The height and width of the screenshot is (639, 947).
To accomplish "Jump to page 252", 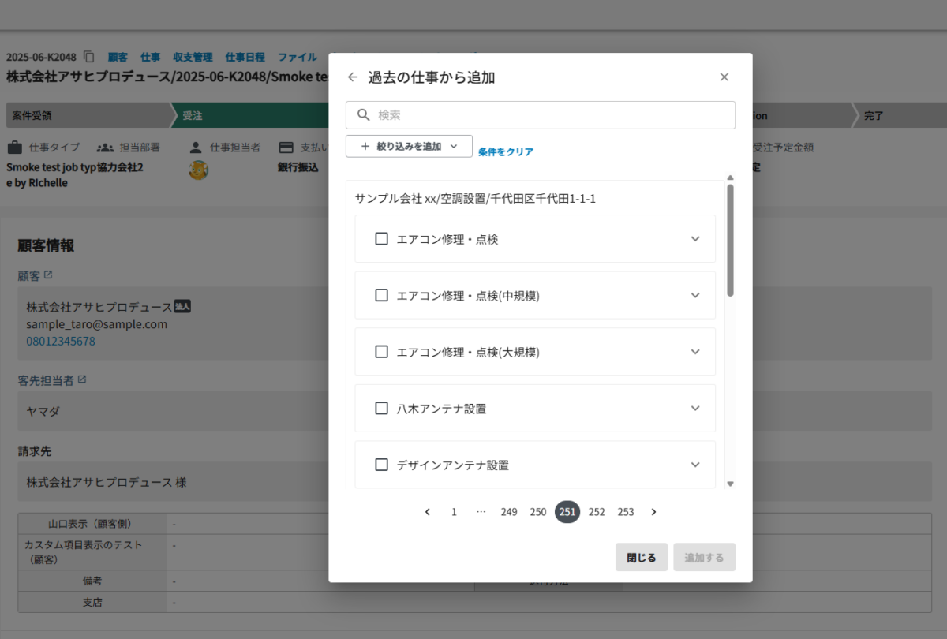I will (x=597, y=512).
